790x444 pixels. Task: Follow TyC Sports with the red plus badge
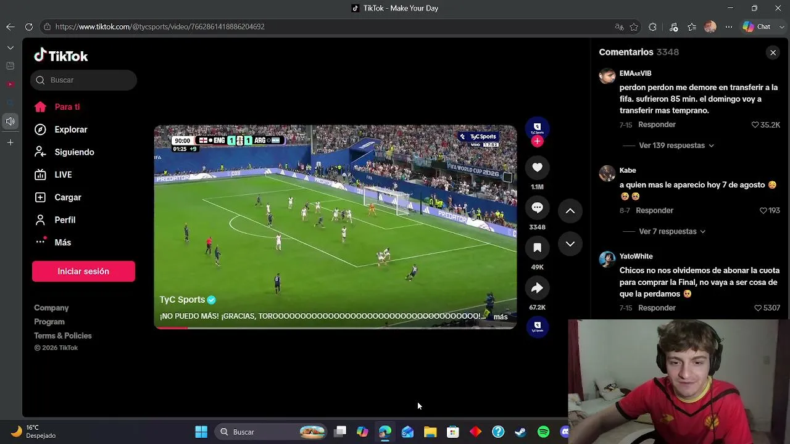click(537, 141)
